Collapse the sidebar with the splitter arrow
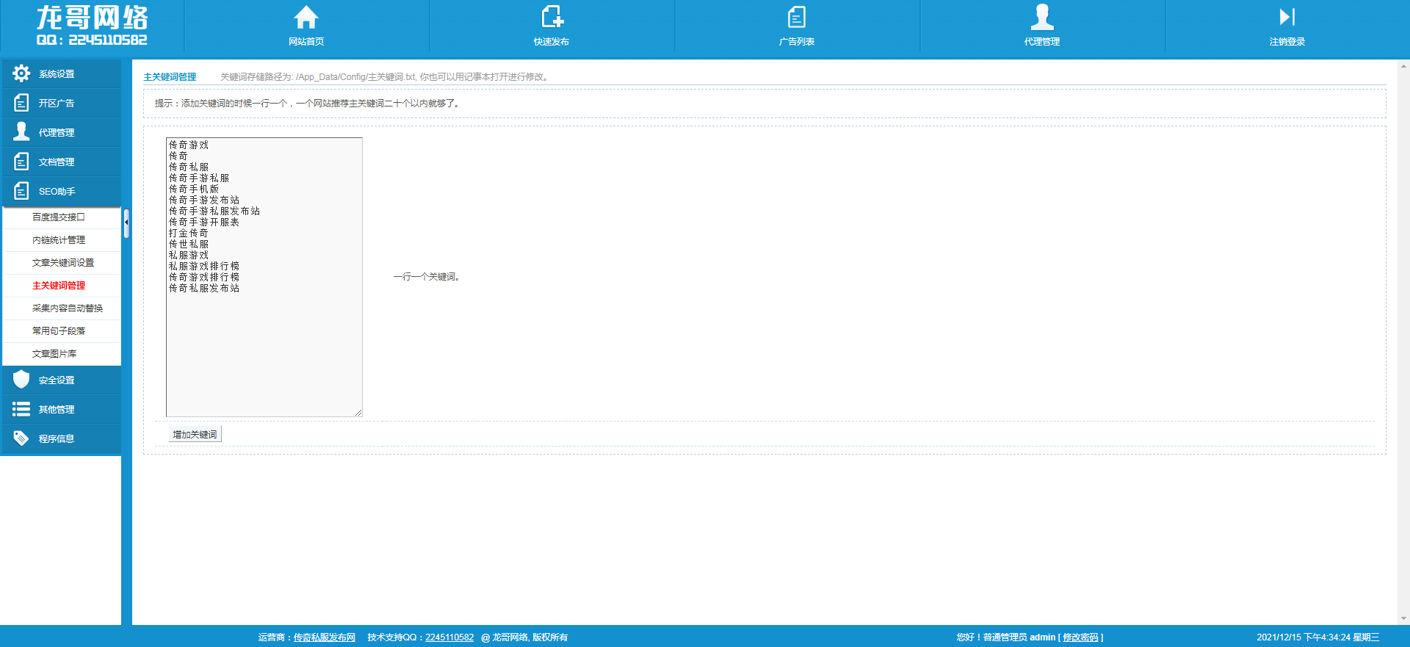The height and width of the screenshot is (647, 1410). 126,223
